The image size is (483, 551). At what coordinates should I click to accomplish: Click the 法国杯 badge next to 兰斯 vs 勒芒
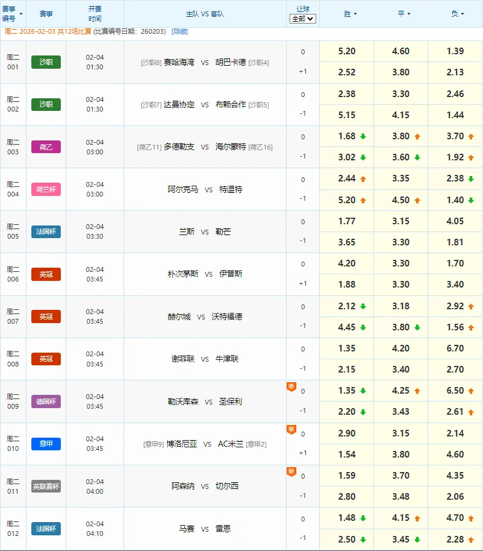(x=46, y=231)
